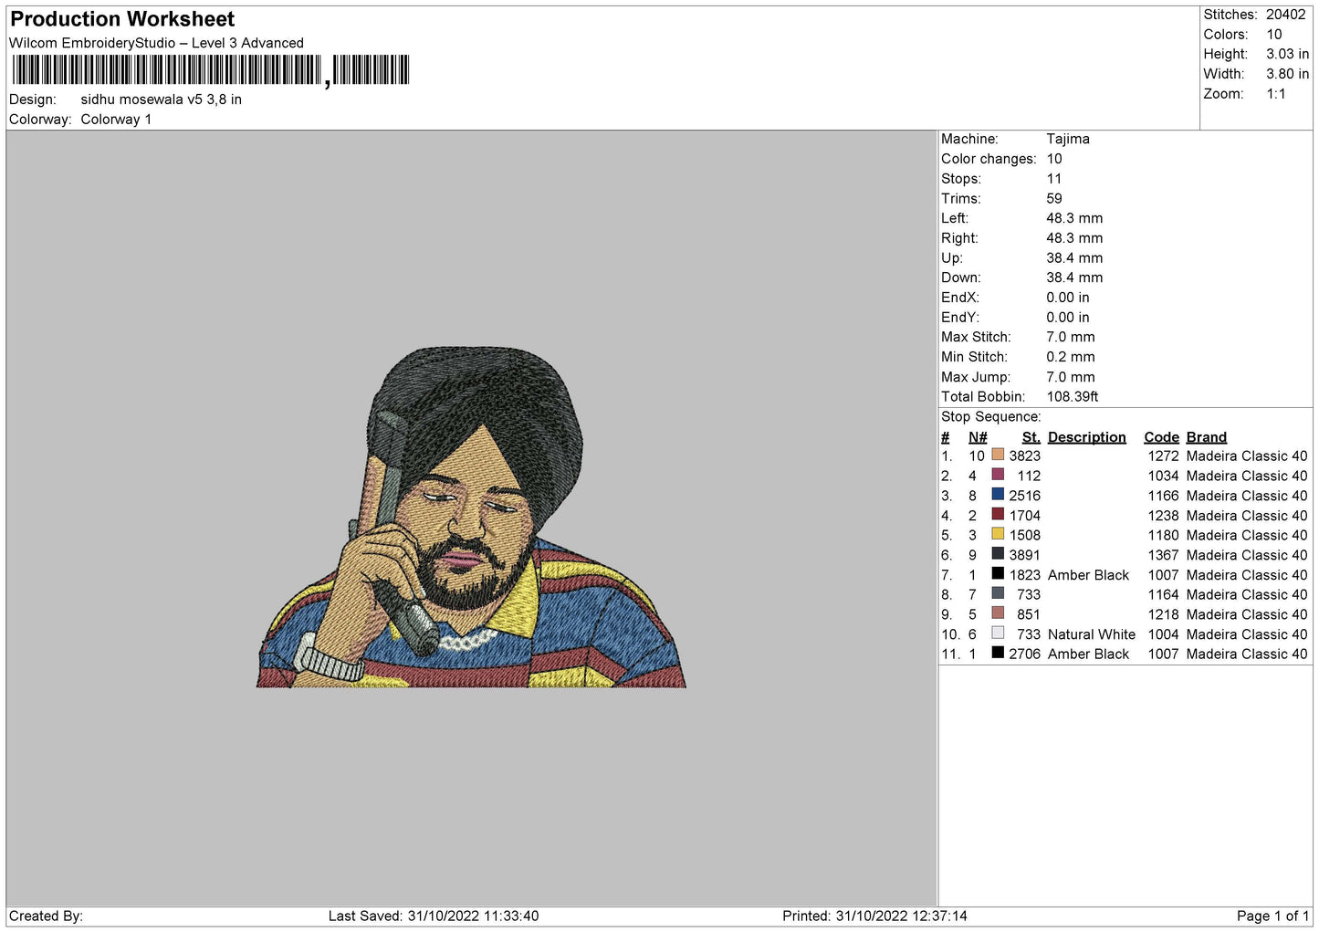Click the Brand column header
This screenshot has width=1319, height=932.
point(1207,437)
